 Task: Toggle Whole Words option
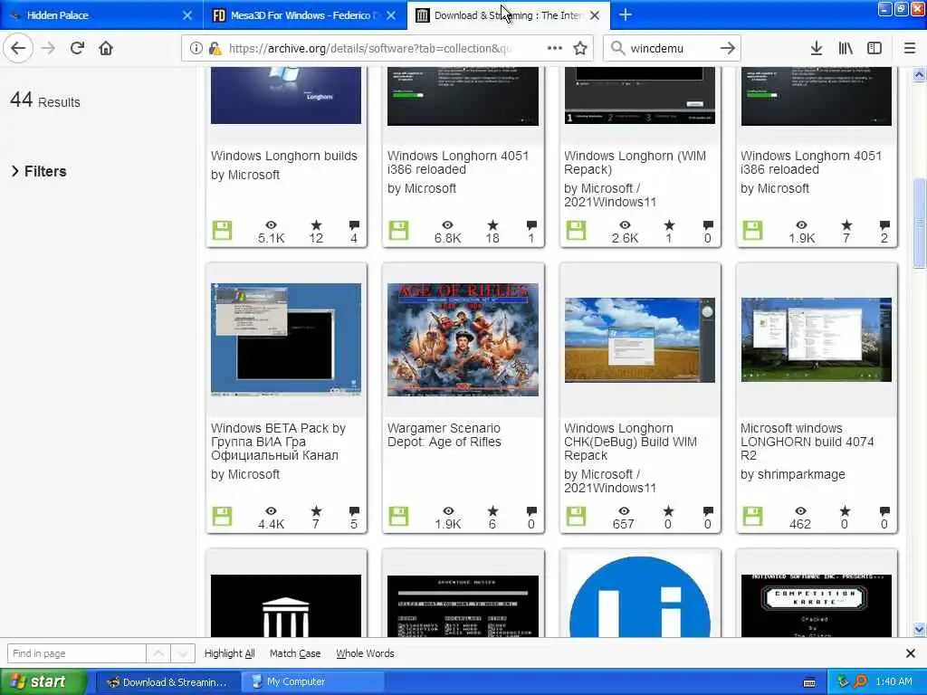365,653
